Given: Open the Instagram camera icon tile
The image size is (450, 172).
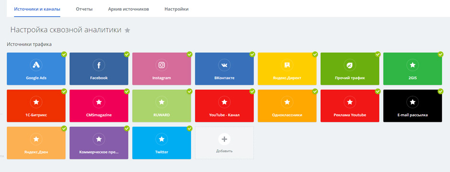Looking at the screenshot, I should pyautogui.click(x=162, y=65).
